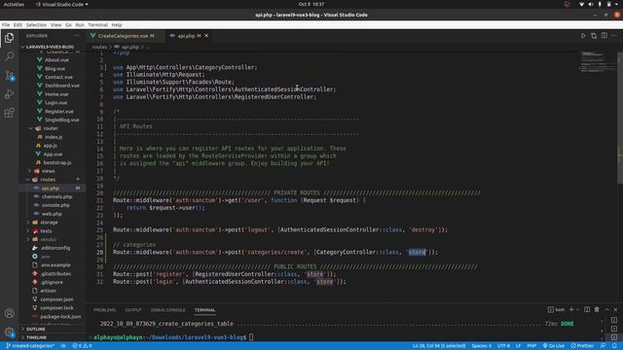Open the Run and Debug view icon
The image size is (623, 350).
coord(9,94)
